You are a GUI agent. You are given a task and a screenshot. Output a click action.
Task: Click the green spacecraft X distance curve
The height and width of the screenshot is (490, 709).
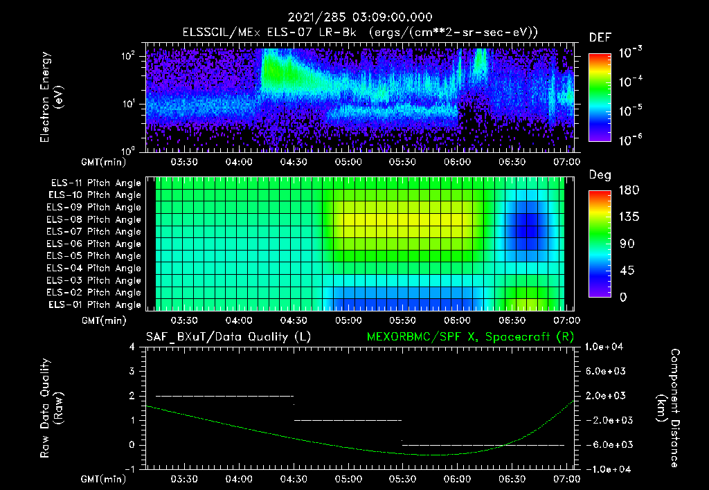pos(360,449)
